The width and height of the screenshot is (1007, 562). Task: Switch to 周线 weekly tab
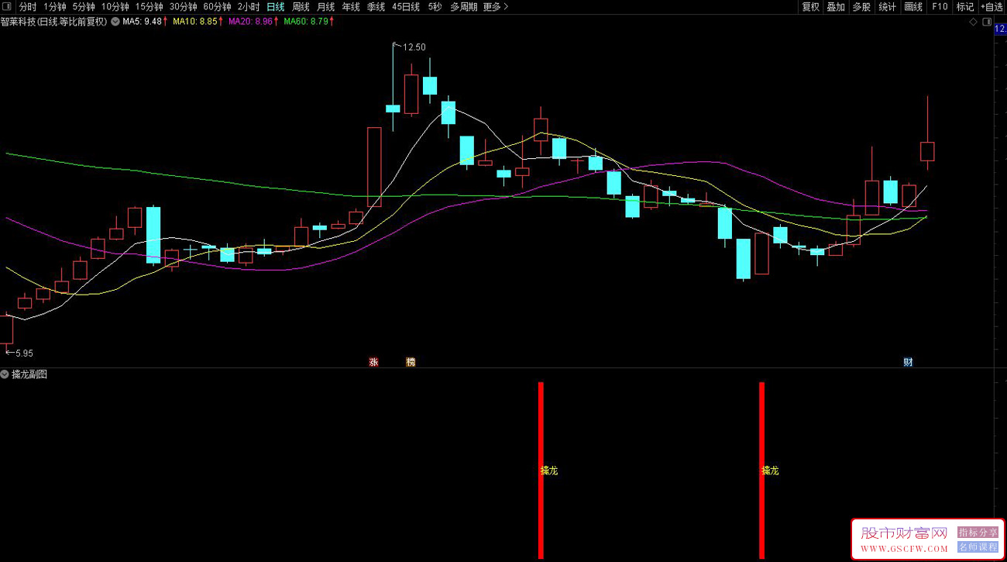(x=301, y=7)
